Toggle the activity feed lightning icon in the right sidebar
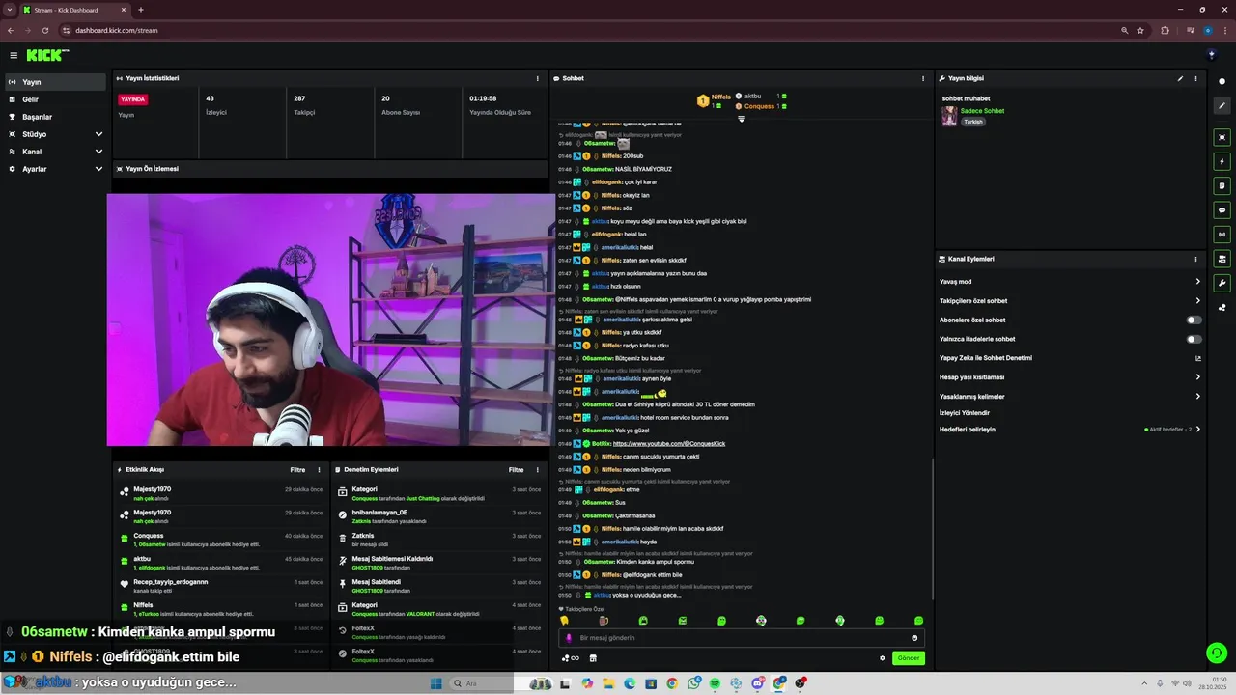1236x695 pixels. coord(1222,161)
